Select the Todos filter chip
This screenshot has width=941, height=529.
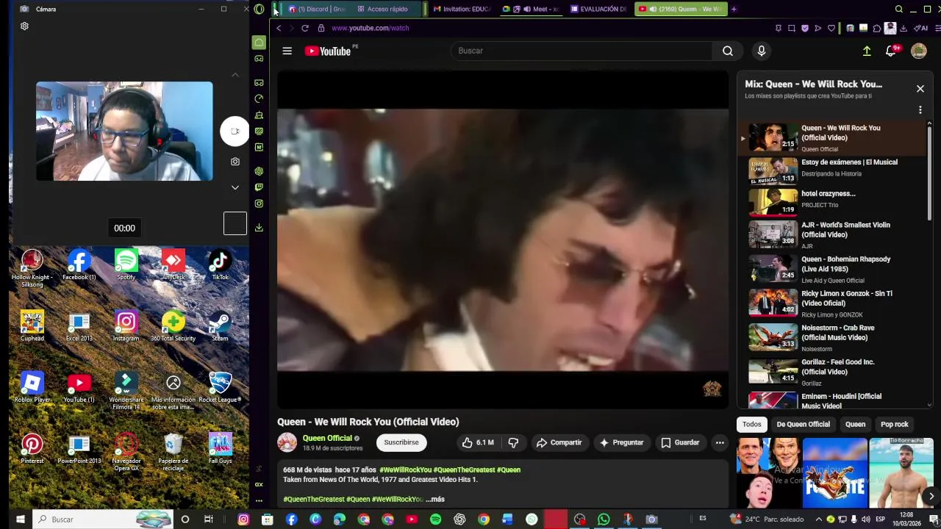pos(751,424)
